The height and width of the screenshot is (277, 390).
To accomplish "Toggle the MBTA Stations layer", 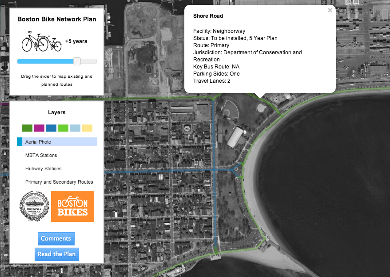I will [57, 155].
